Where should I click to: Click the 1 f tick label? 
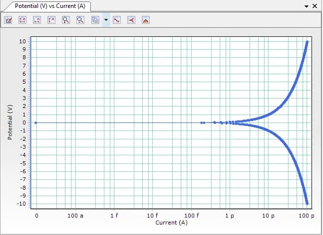(x=114, y=216)
